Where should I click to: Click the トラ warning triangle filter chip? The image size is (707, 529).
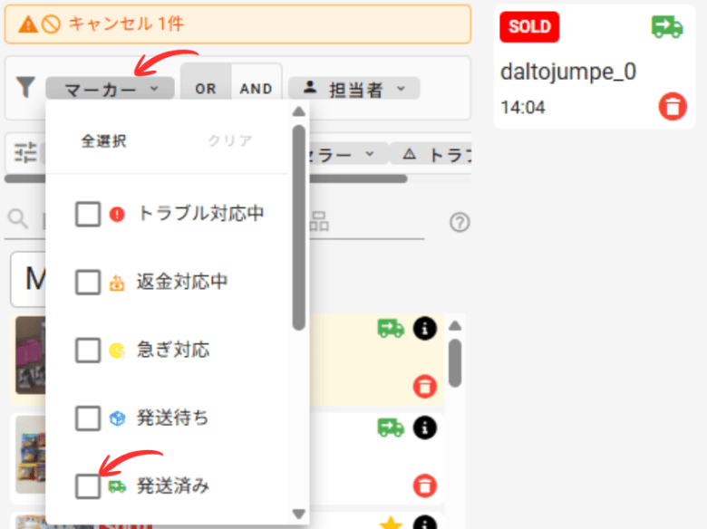click(431, 154)
